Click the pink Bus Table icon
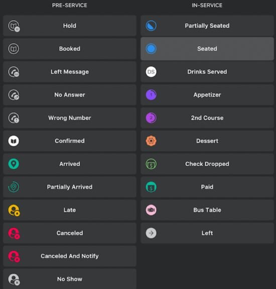Screen dimensions: 276x289 point(151,210)
